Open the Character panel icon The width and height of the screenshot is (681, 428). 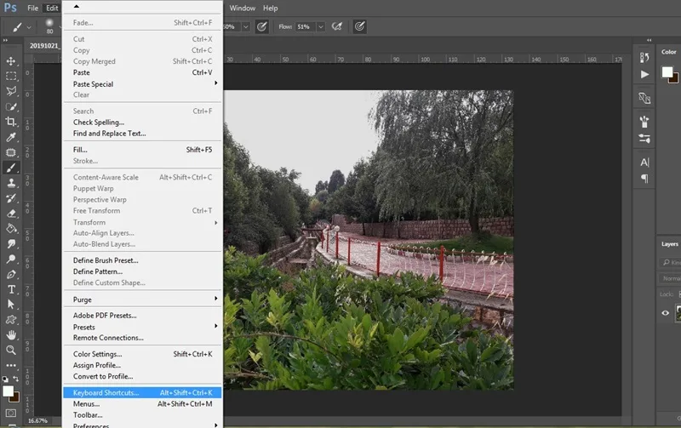click(x=644, y=163)
